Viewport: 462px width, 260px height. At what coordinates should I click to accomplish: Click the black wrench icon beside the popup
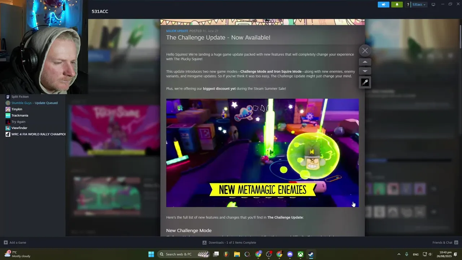365,82
